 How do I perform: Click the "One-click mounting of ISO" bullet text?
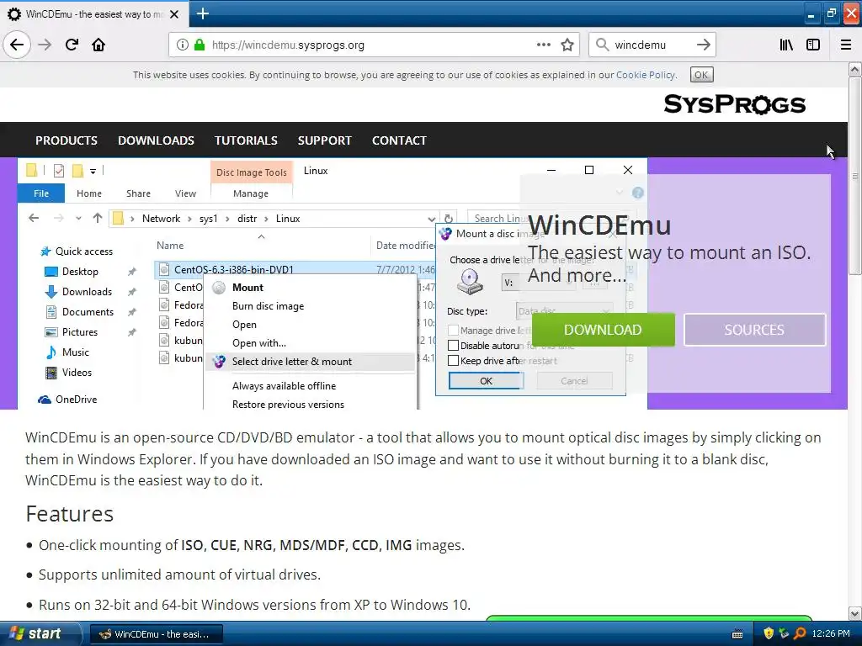point(252,545)
